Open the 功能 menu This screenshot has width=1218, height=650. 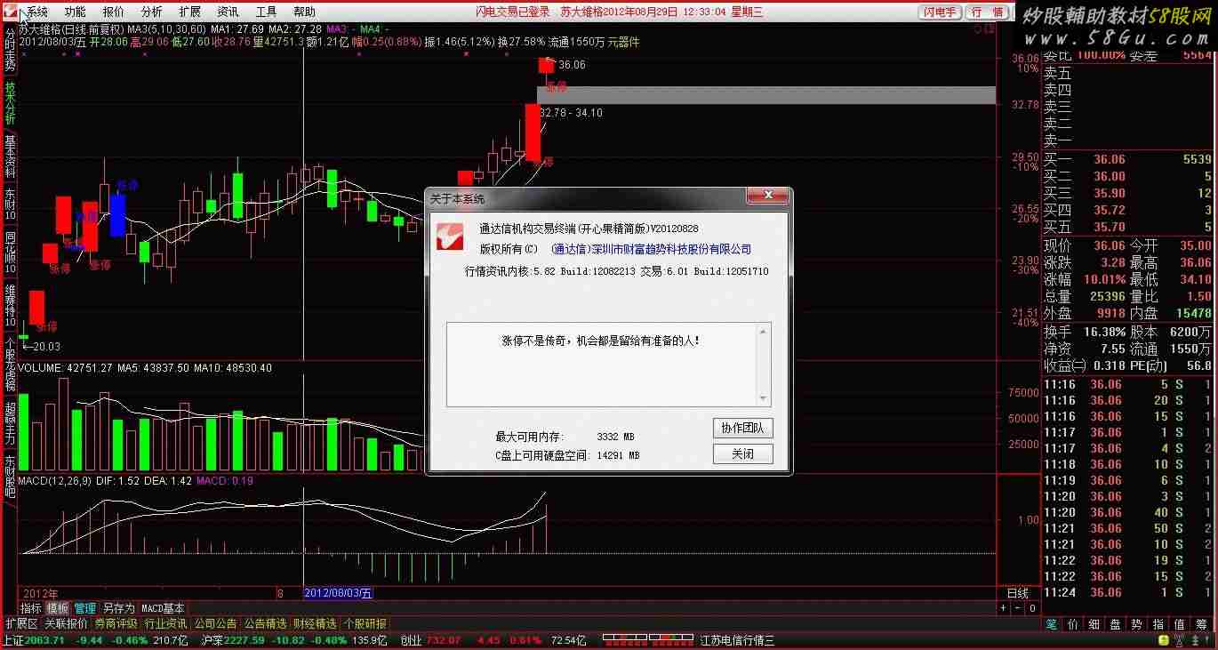tap(75, 12)
